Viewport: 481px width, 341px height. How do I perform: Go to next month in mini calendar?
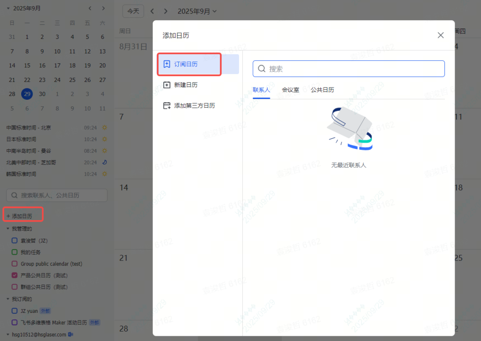tap(103, 8)
